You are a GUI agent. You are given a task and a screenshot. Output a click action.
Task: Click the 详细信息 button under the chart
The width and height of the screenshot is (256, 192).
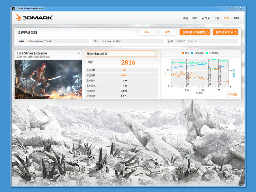pos(233,94)
